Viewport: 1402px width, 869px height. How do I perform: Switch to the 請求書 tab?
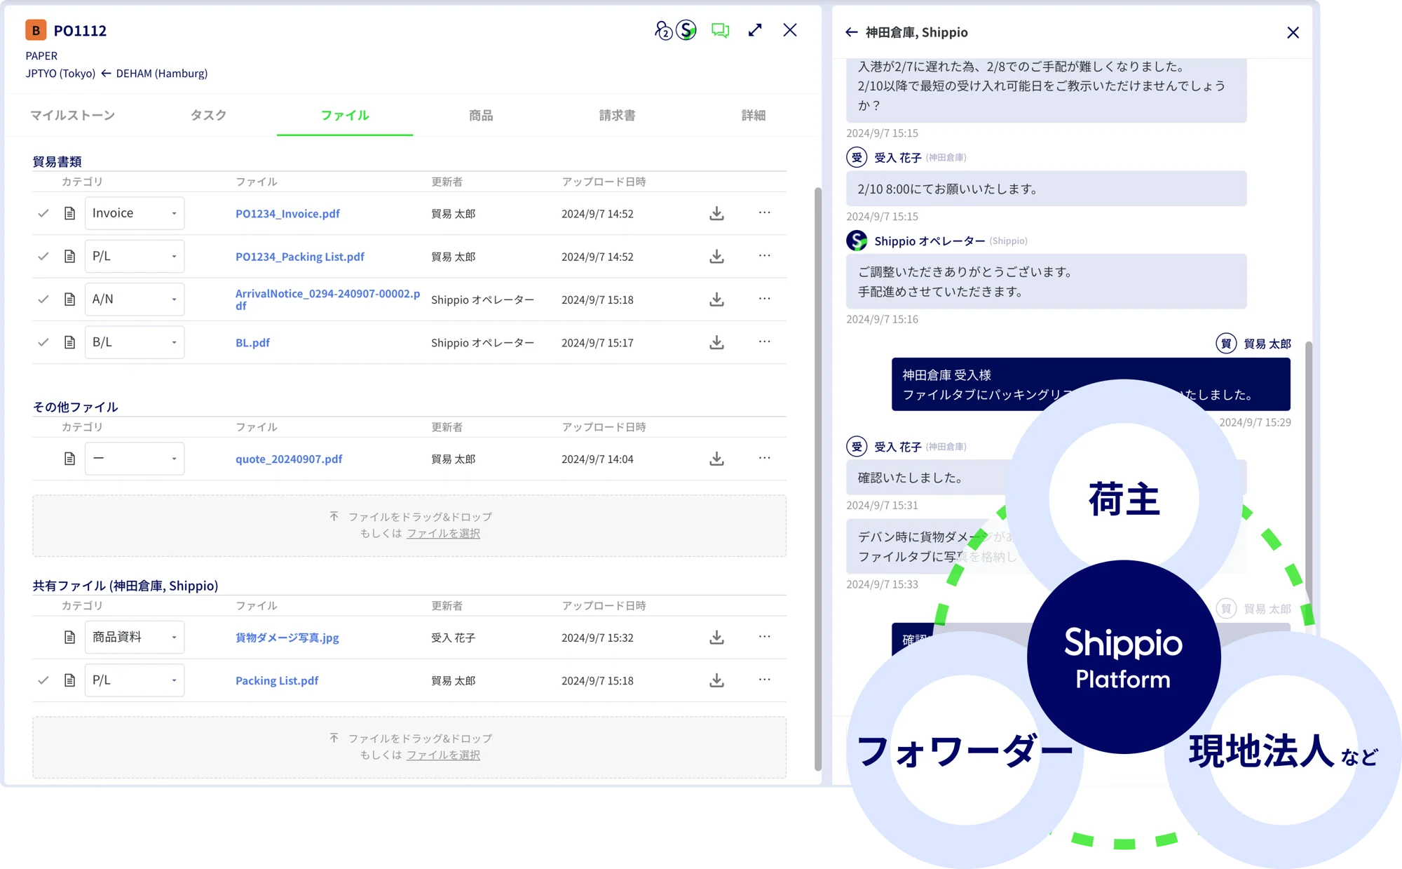coord(616,115)
